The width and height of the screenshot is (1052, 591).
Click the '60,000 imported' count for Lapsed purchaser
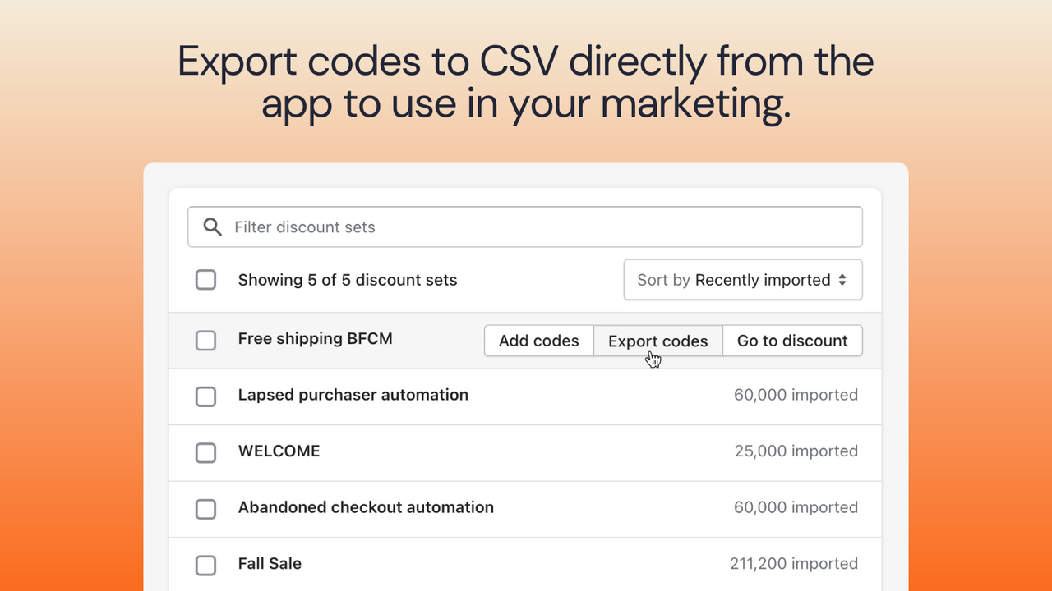(796, 395)
